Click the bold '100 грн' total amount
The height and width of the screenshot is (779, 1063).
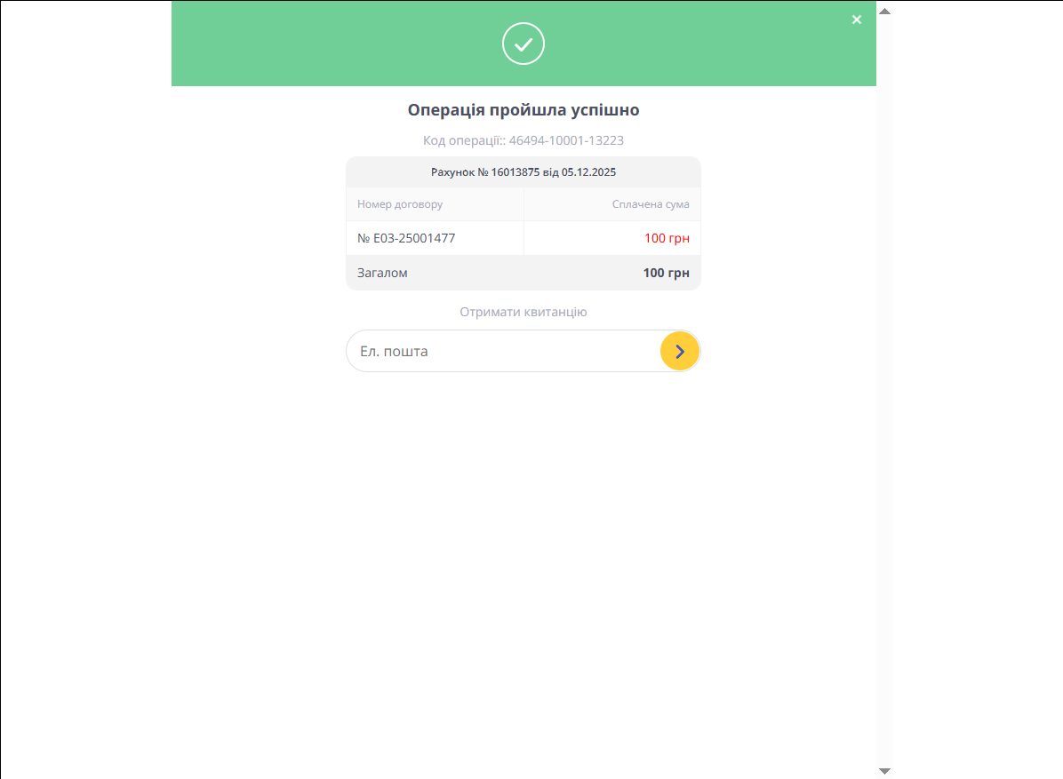pyautogui.click(x=666, y=273)
